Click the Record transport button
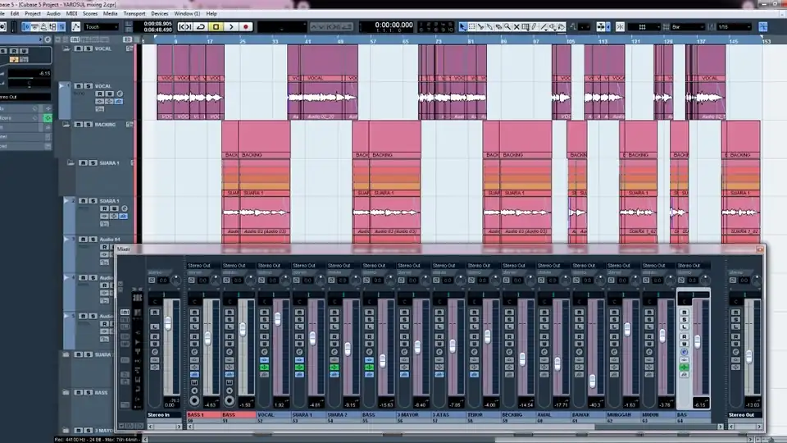The width and height of the screenshot is (787, 443). click(246, 26)
